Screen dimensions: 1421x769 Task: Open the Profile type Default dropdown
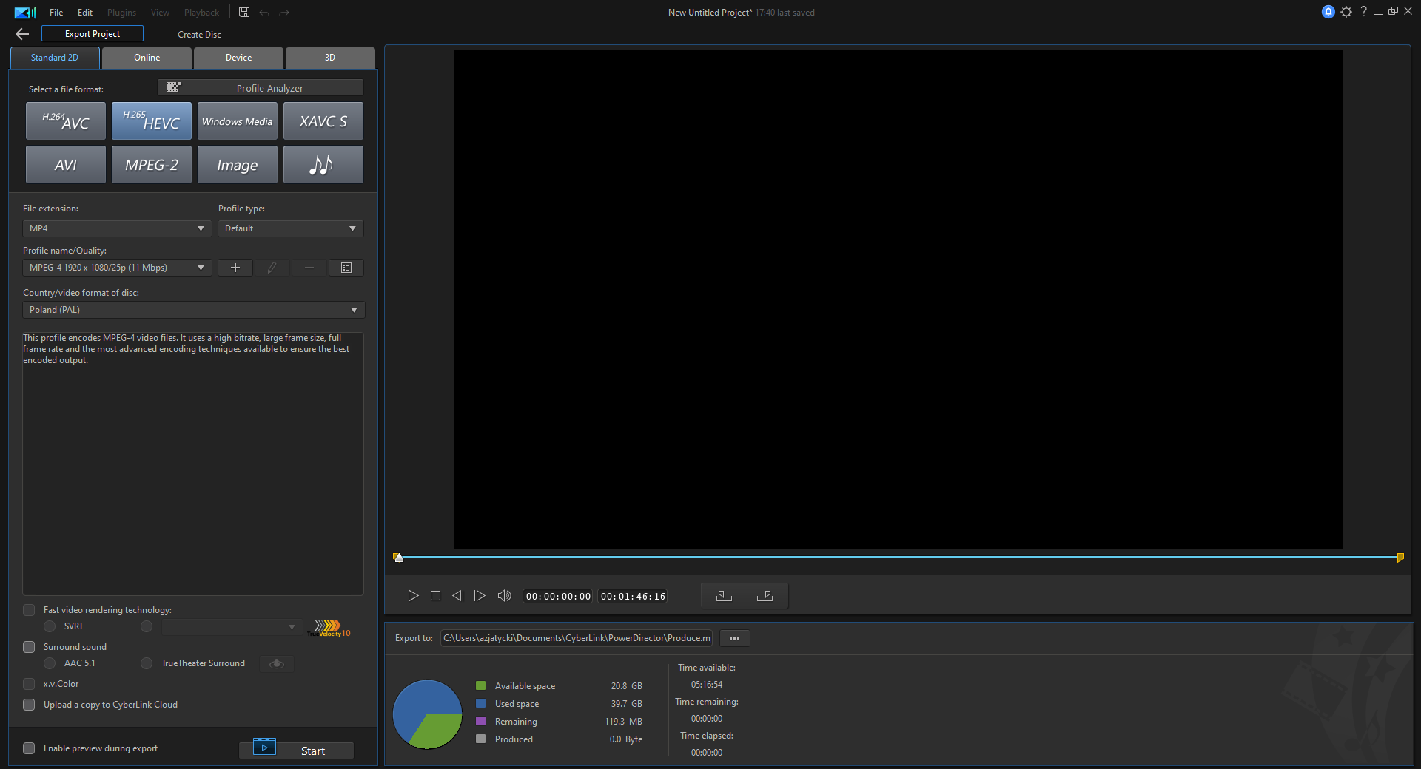point(290,228)
